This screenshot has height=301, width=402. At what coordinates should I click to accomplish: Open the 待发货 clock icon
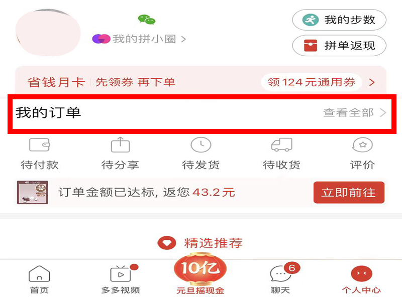[200, 145]
